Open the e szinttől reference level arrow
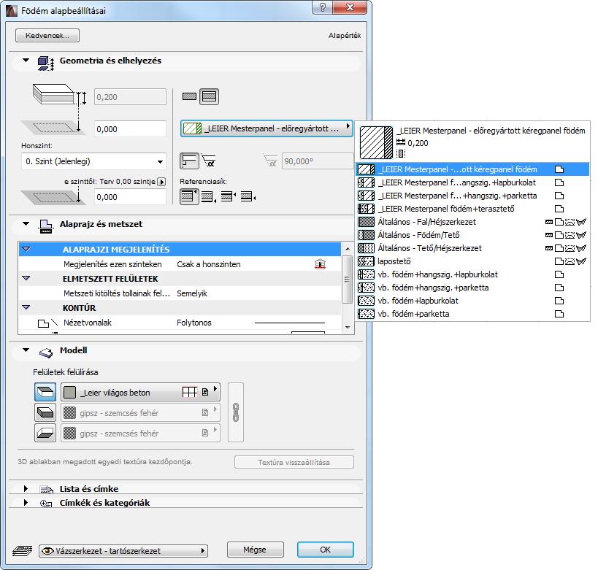The image size is (598, 570). pyautogui.click(x=161, y=182)
